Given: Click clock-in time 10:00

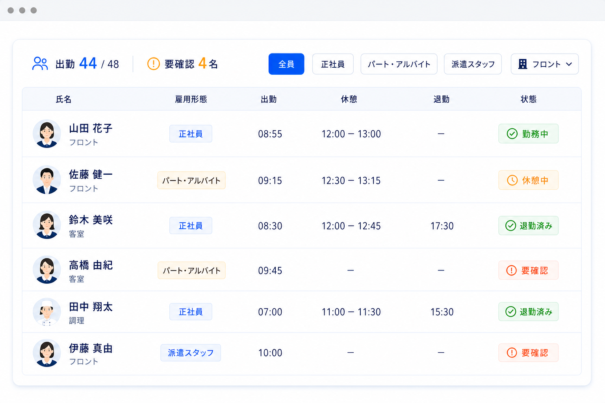Looking at the screenshot, I should coord(270,353).
